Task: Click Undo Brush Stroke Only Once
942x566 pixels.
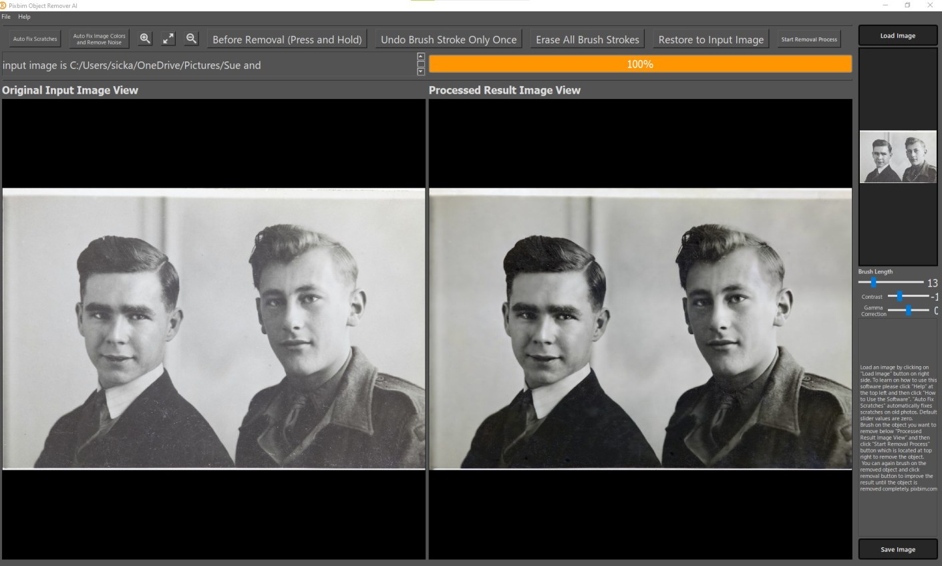Action: tap(448, 39)
